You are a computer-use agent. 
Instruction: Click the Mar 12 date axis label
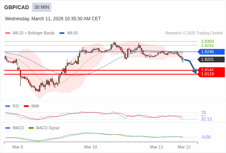click(184, 147)
